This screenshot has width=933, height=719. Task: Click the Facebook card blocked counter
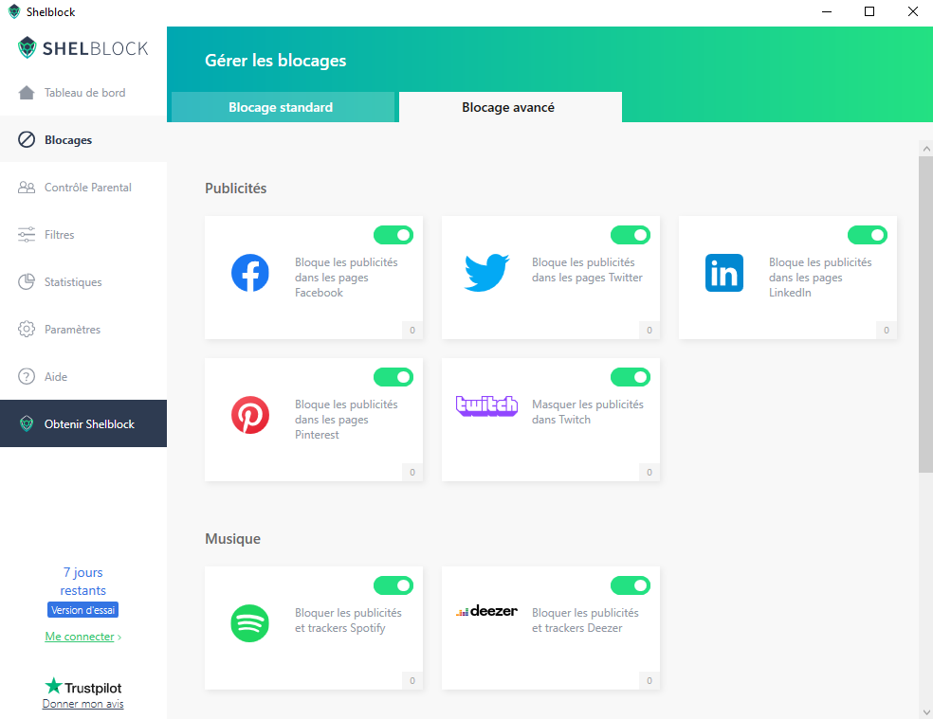tap(412, 330)
